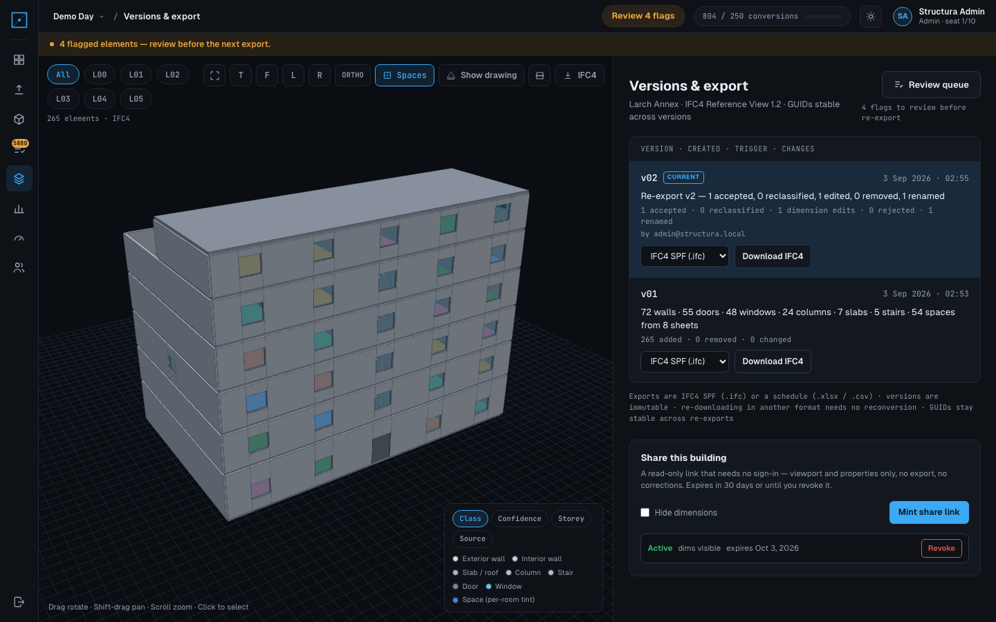Download IFC4 for version v02
This screenshot has width=996, height=622.
coord(773,256)
